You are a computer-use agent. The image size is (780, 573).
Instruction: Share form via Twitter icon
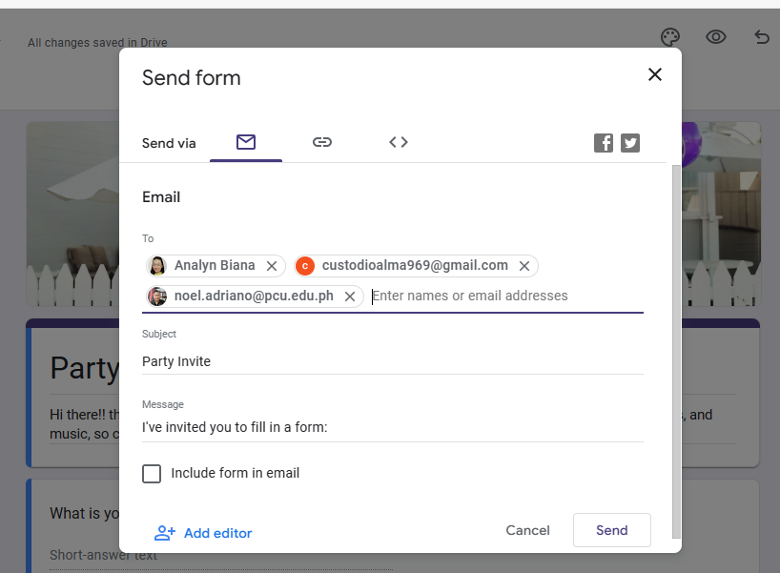pos(630,143)
